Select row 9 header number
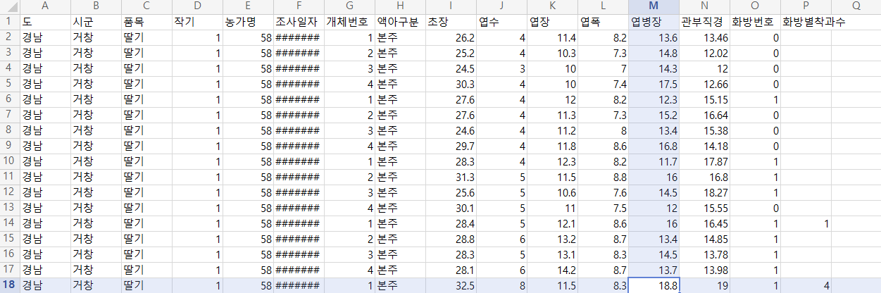 tap(10, 146)
